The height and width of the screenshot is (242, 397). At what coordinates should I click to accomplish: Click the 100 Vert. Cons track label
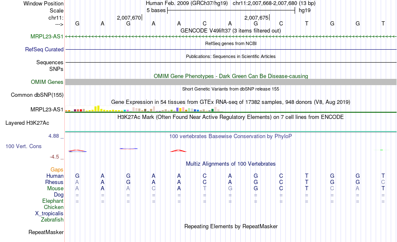click(x=23, y=146)
